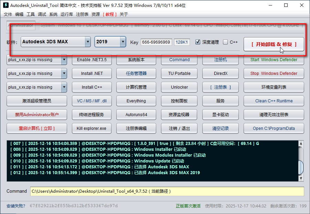Image resolution: width=310 pixels, height=214 pixels.
Task: Open the 运行库 menu
Action: 67,14
